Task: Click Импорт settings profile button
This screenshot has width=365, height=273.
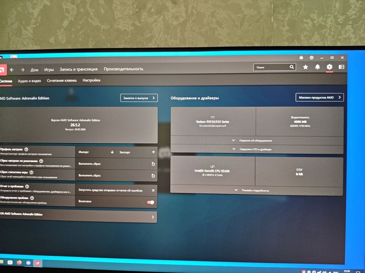Action: pos(96,152)
